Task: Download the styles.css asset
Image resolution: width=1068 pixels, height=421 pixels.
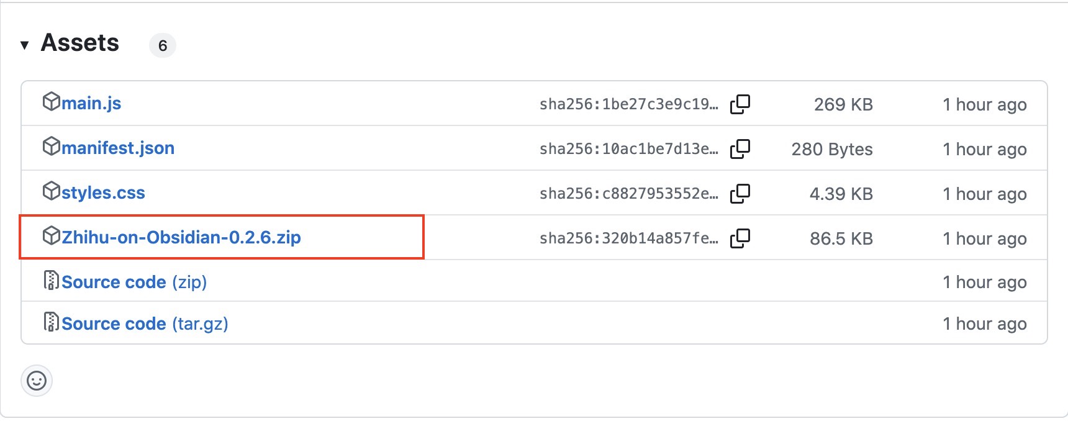Action: [x=103, y=192]
